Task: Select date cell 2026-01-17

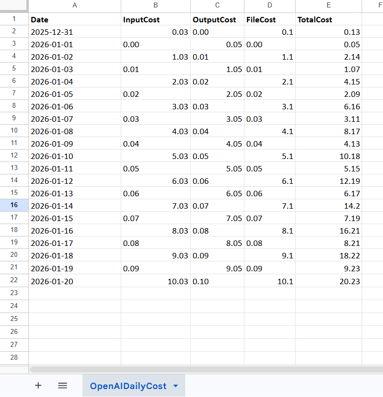Action: pos(75,243)
